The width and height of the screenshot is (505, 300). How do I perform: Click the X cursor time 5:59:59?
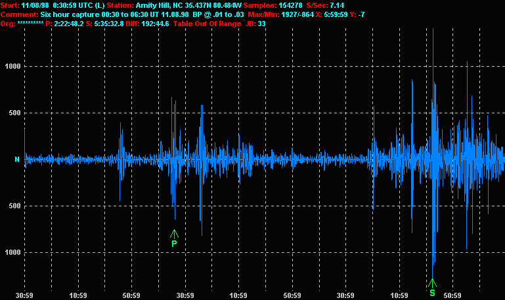pos(336,14)
